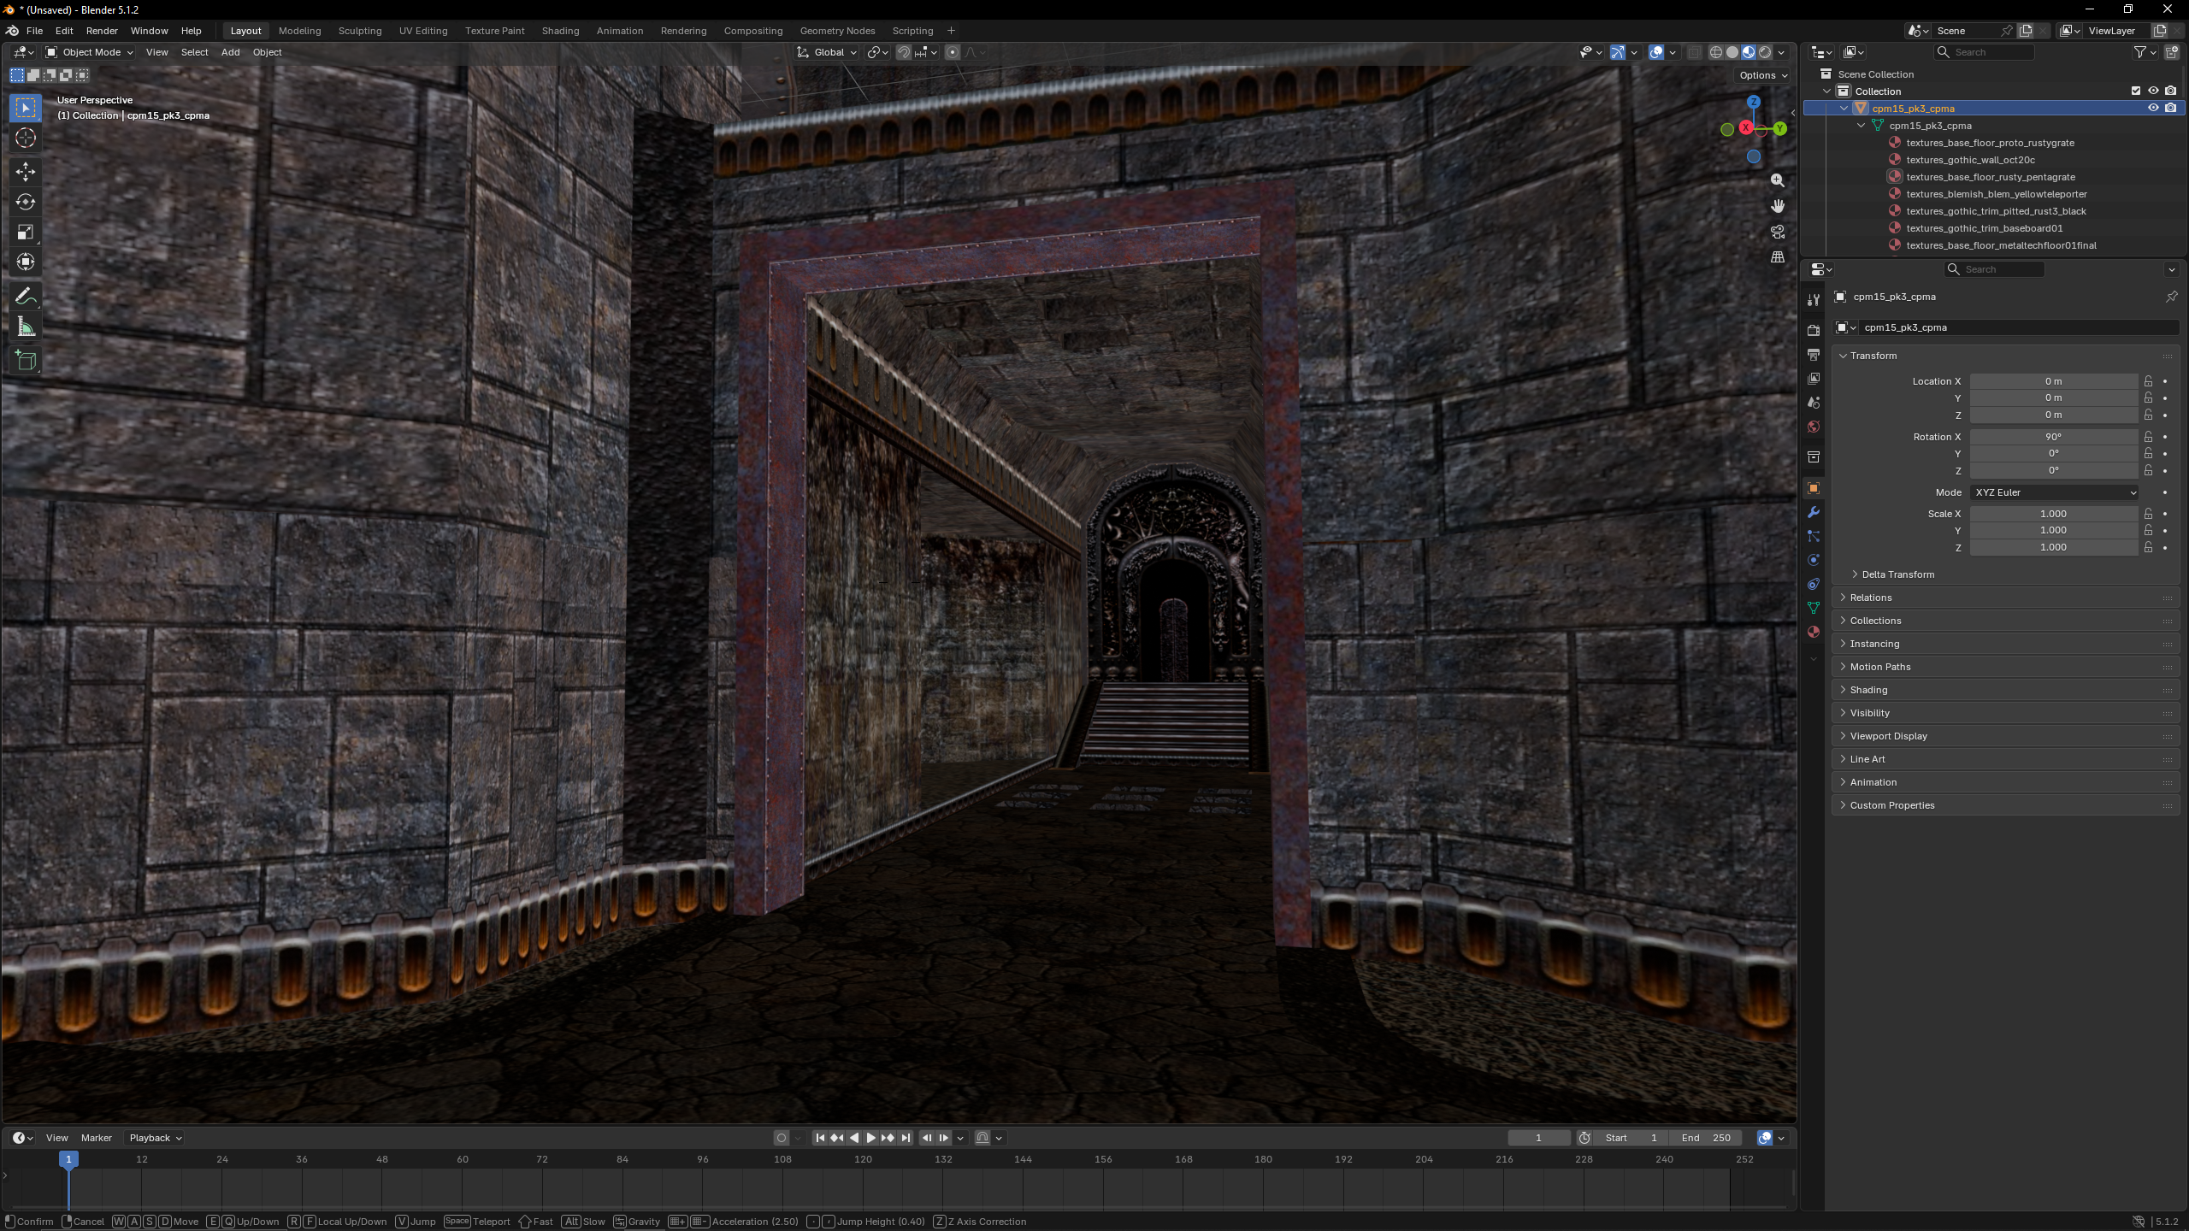This screenshot has height=1231, width=2189.
Task: Open the Global transform orientation dropdown
Action: (827, 52)
